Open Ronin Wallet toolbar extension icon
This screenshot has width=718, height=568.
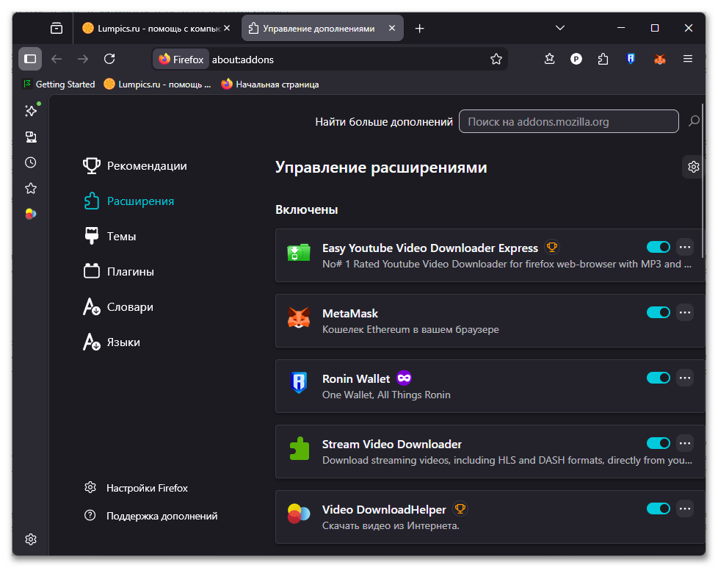[x=631, y=59]
